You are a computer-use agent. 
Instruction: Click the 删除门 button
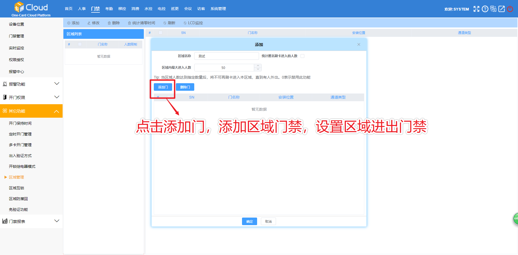pyautogui.click(x=185, y=87)
